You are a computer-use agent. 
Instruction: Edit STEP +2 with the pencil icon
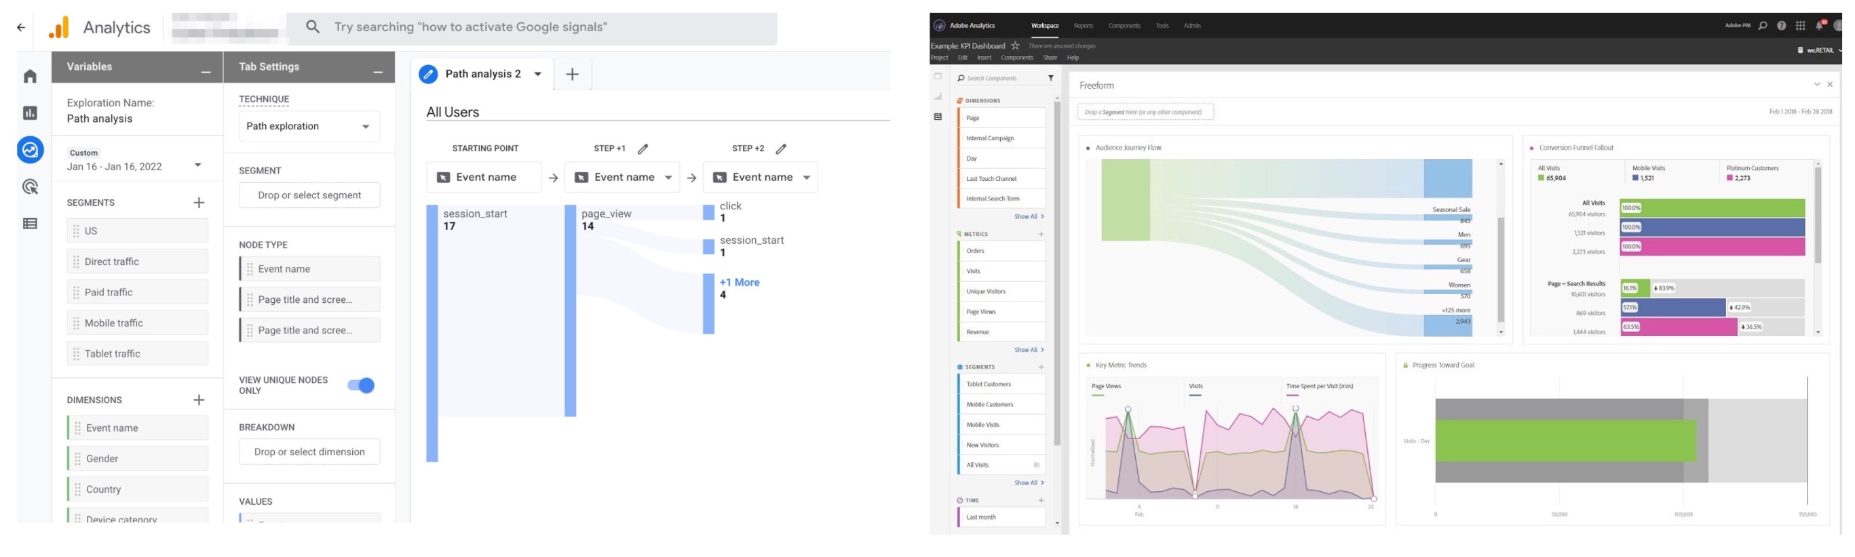[x=782, y=149]
